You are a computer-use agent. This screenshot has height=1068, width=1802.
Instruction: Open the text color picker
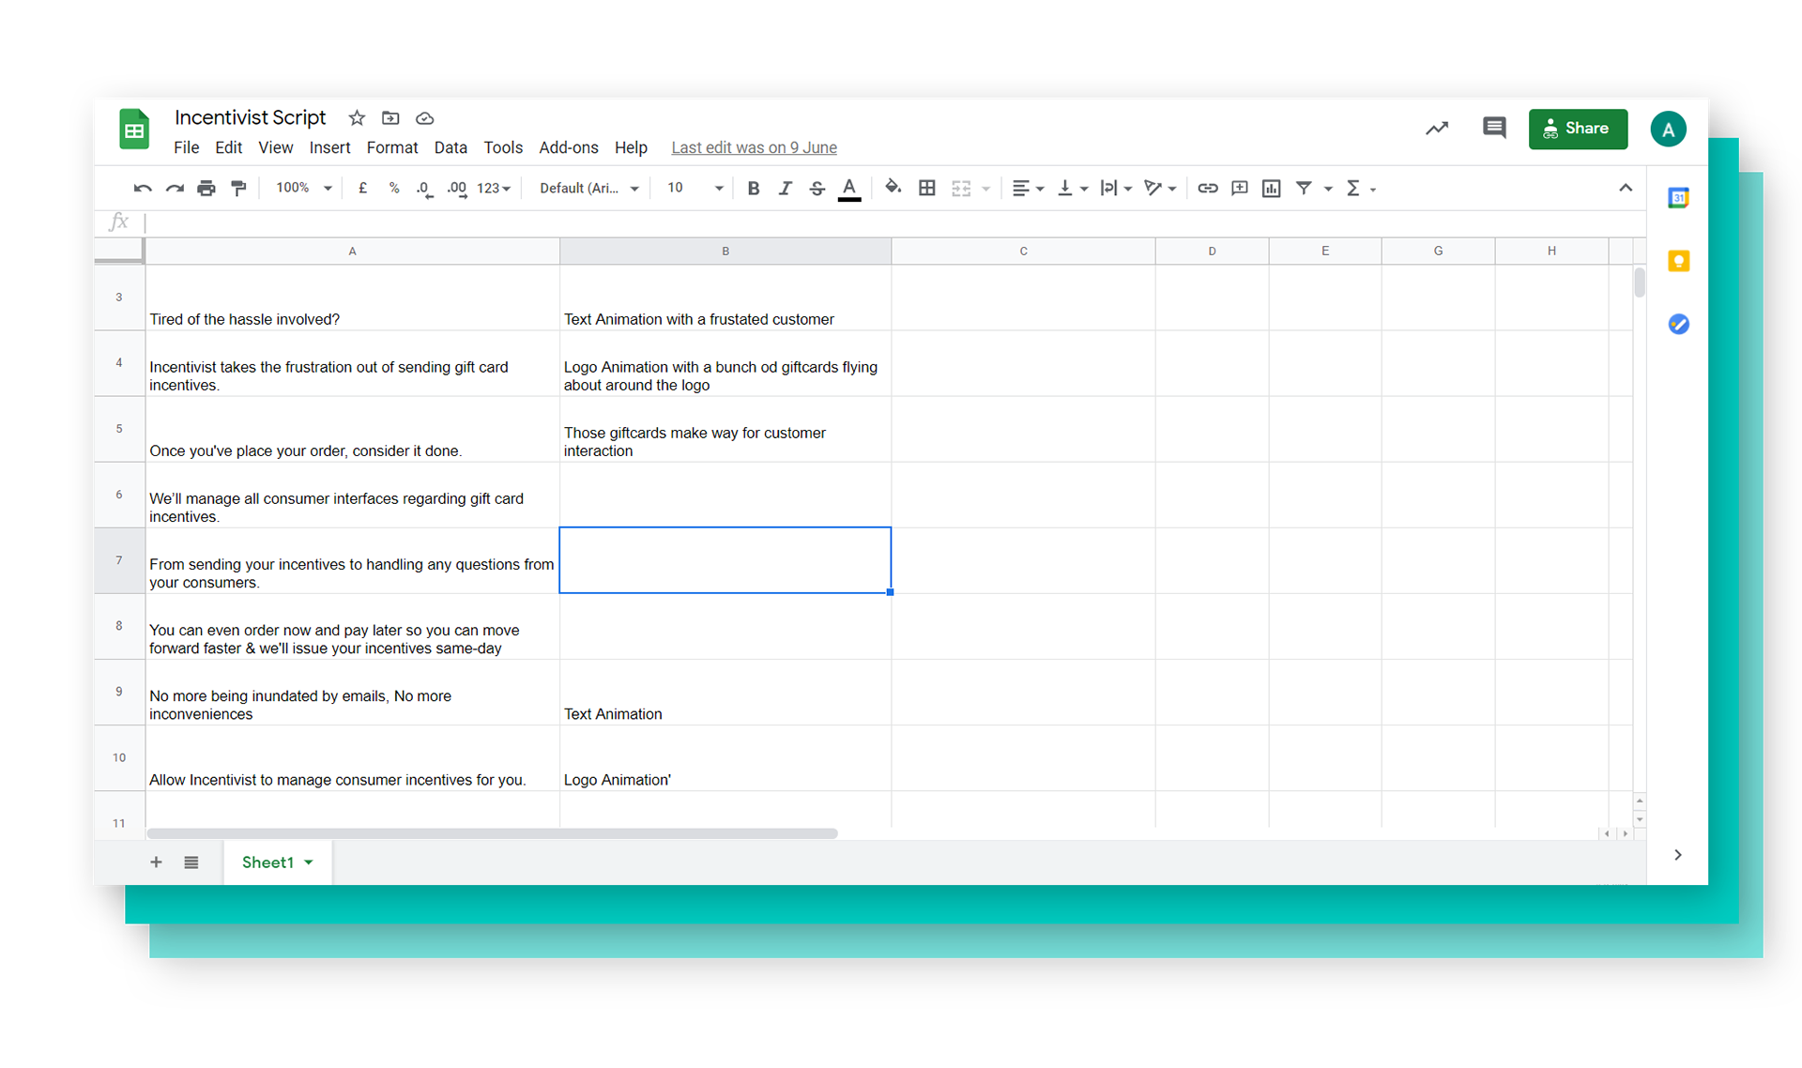click(849, 189)
